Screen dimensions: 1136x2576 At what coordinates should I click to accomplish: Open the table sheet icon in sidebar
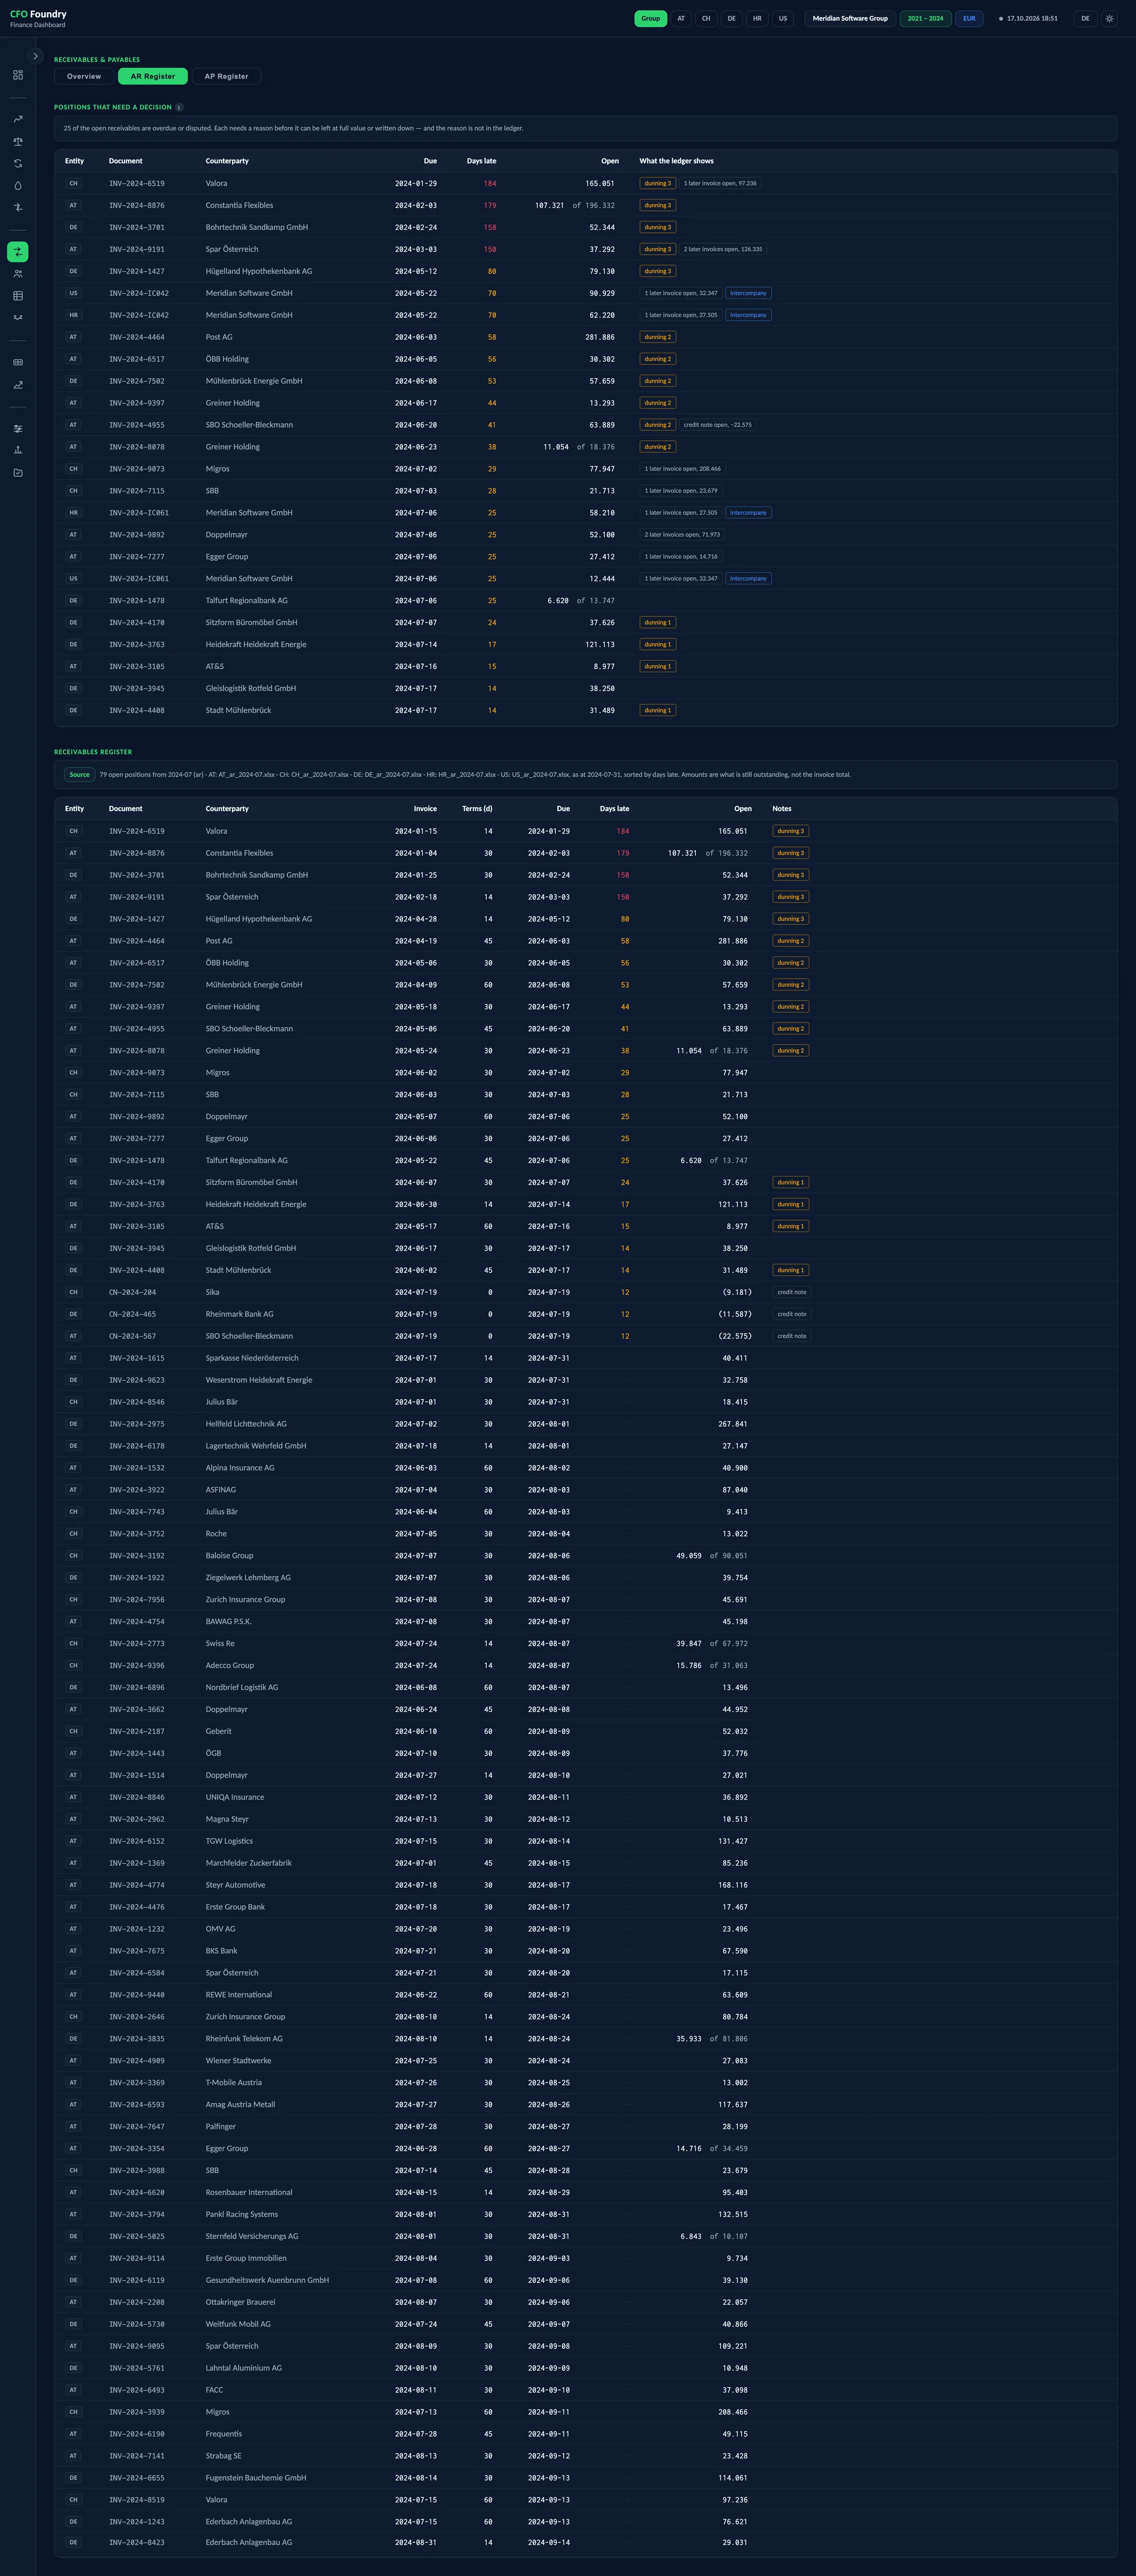point(18,296)
